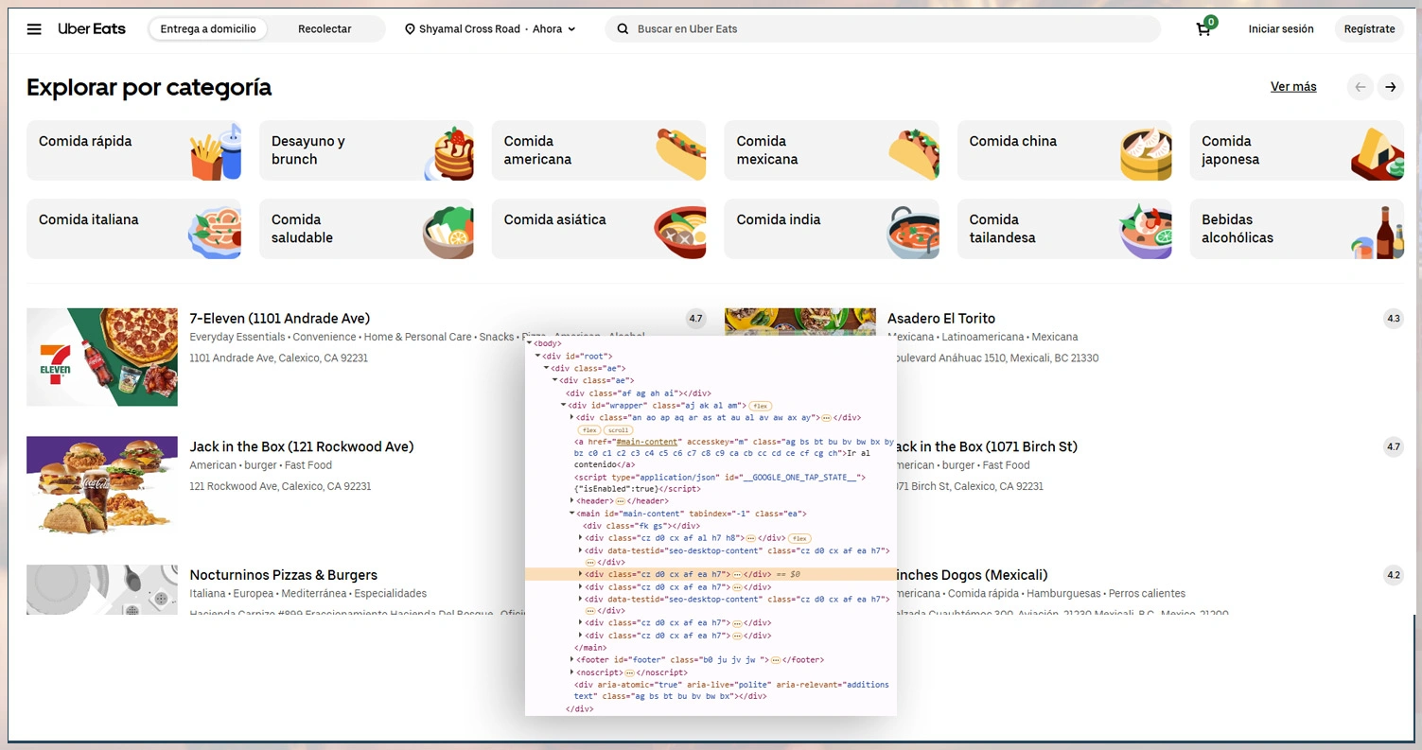Click the location pin icon by Shyamal Cross Road
The height and width of the screenshot is (750, 1422).
click(410, 29)
